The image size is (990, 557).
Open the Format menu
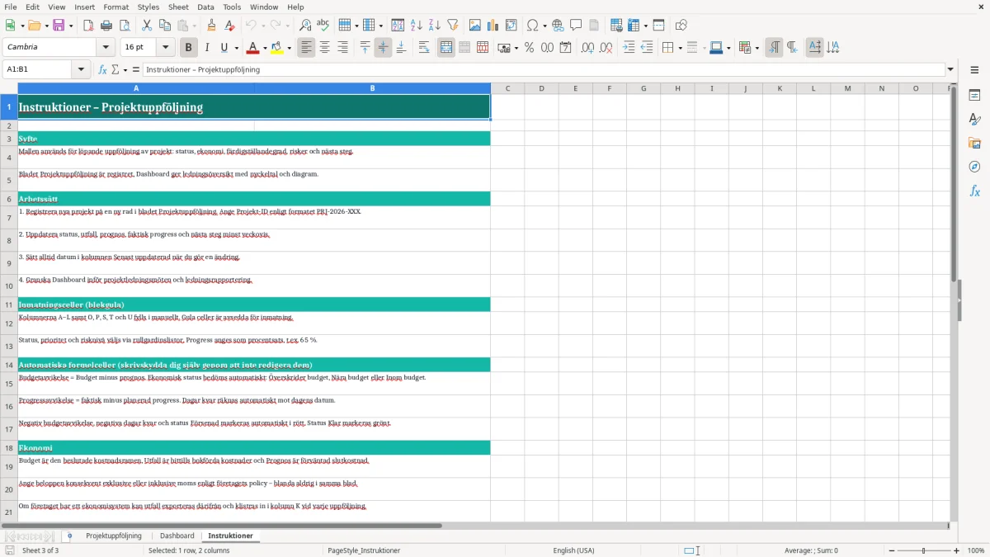[115, 7]
